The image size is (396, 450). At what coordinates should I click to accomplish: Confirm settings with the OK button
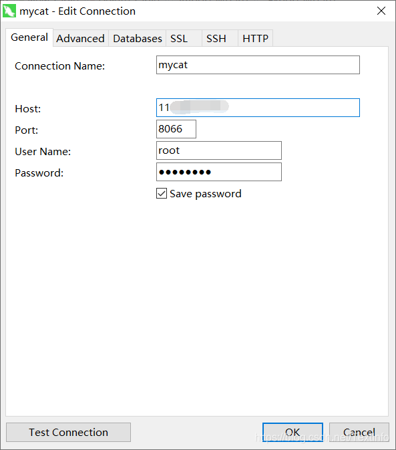292,432
